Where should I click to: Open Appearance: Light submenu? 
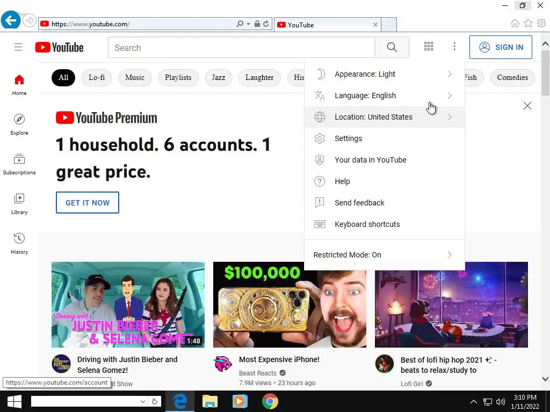click(385, 74)
